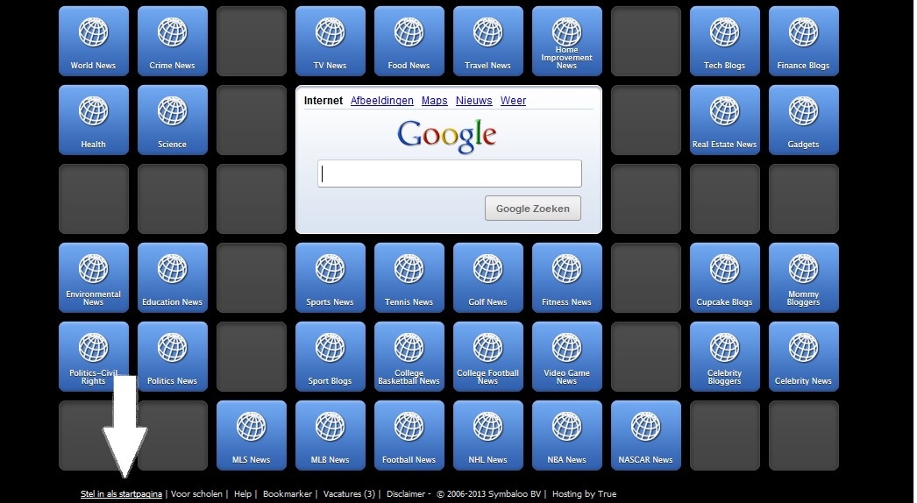The image size is (917, 503).
Task: Open the Crime News tile
Action: pyautogui.click(x=173, y=41)
